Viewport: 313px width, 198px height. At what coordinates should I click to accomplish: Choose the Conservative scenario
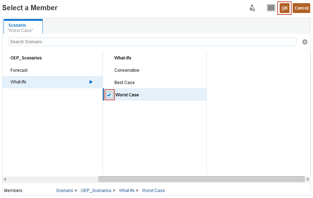coord(127,70)
